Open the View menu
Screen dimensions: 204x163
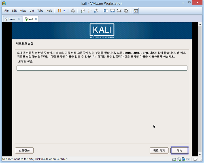point(23,11)
